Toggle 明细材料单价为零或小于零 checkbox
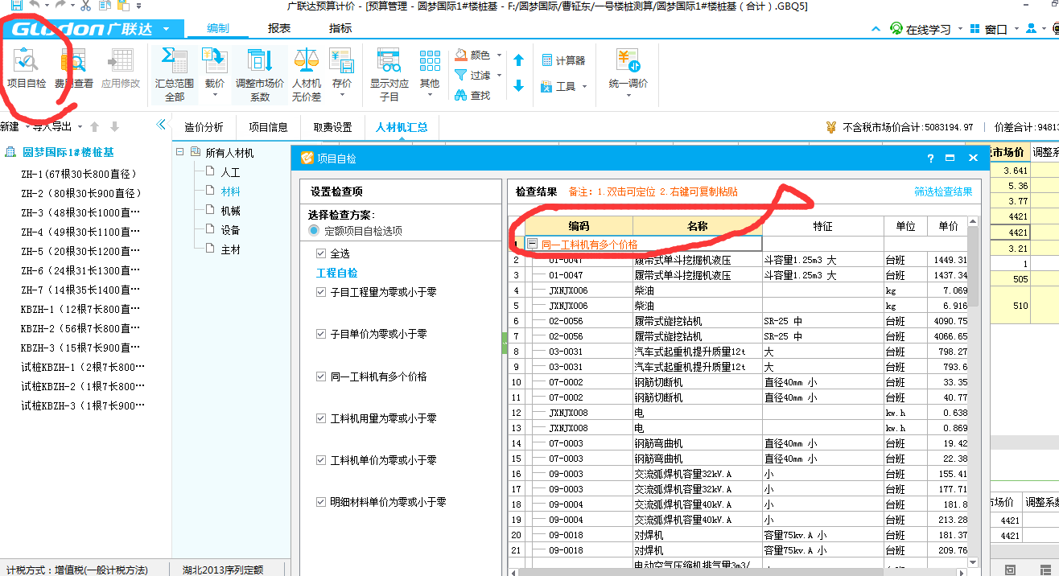Image resolution: width=1059 pixels, height=576 pixels. [x=322, y=502]
